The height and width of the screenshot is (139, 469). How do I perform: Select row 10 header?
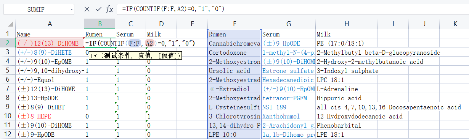7,116
